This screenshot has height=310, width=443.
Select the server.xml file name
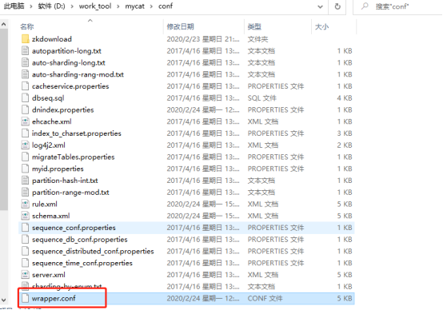click(49, 275)
